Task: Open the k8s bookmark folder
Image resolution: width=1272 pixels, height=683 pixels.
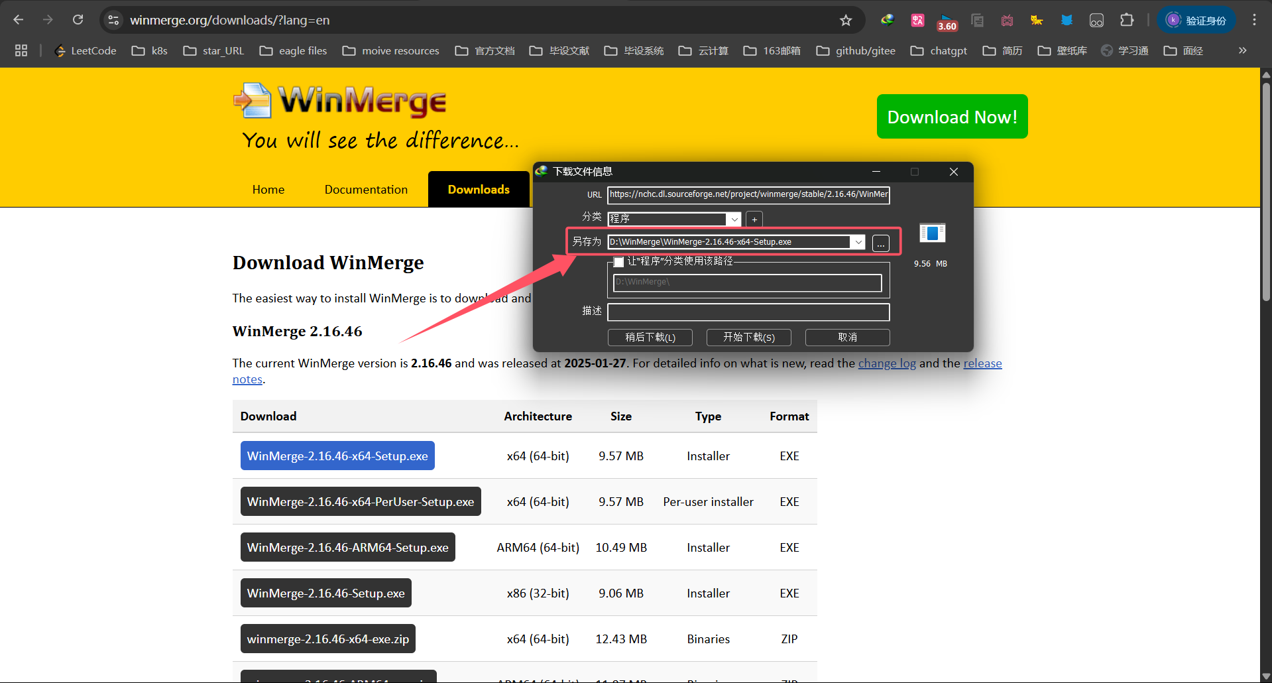Action: pos(149,50)
